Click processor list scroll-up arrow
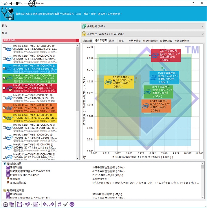 pyautogui.click(x=78, y=46)
